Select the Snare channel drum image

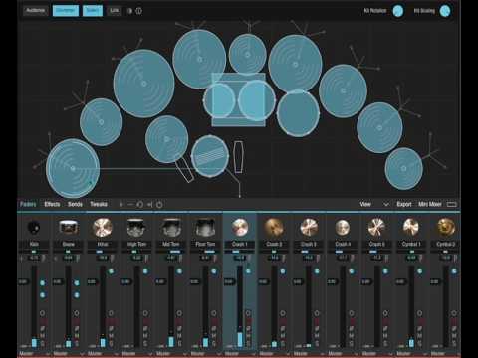pos(69,228)
